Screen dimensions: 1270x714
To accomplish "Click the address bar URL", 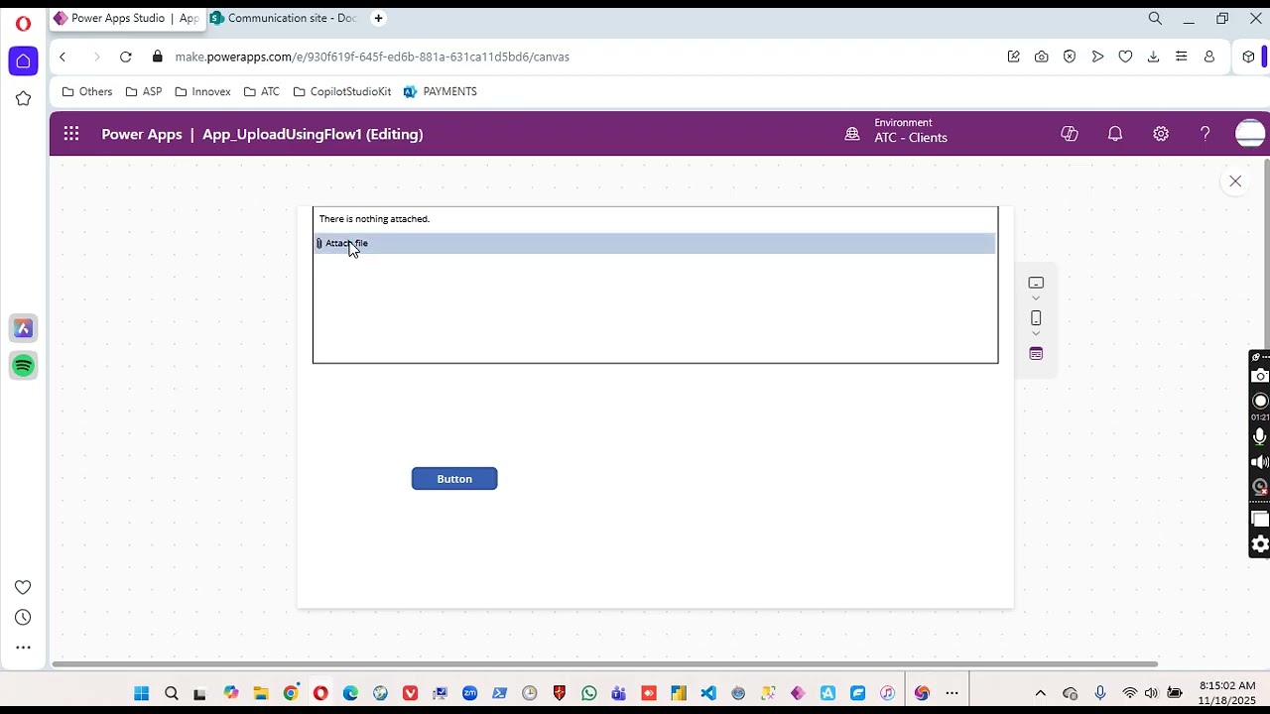I will (x=372, y=57).
